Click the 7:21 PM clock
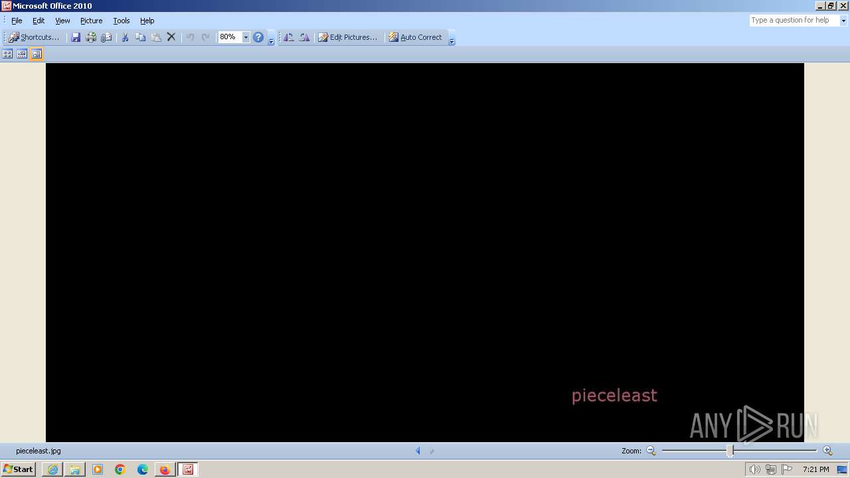The image size is (850, 478). (816, 469)
